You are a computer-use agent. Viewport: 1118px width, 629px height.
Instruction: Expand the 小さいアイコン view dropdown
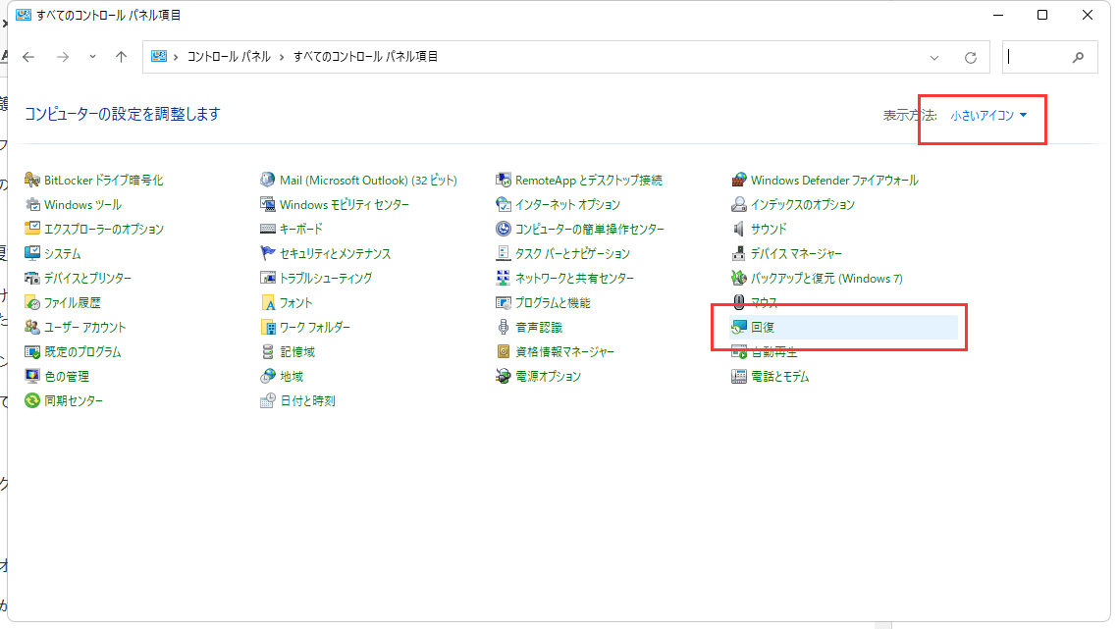click(988, 116)
